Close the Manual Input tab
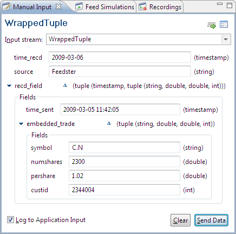Screen dimensions: 236x234 tap(58, 7)
